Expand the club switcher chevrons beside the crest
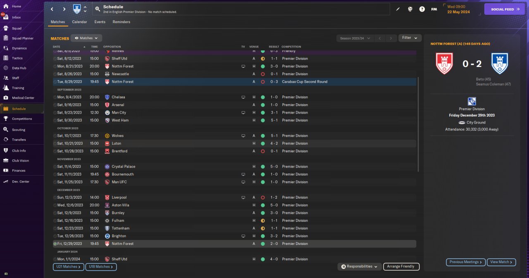 (85, 9)
